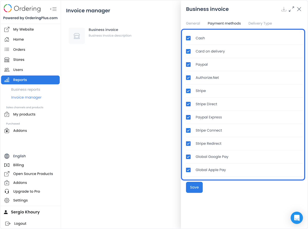Toggle the Authorize.Net checkbox
Image resolution: width=308 pixels, height=229 pixels.
[x=188, y=78]
